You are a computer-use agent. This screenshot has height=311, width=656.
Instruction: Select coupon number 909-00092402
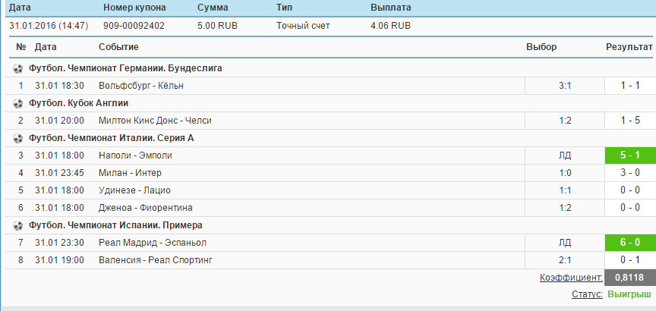click(x=134, y=26)
